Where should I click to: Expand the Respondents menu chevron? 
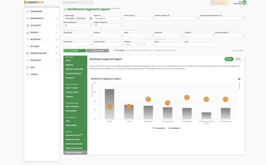click(57, 19)
